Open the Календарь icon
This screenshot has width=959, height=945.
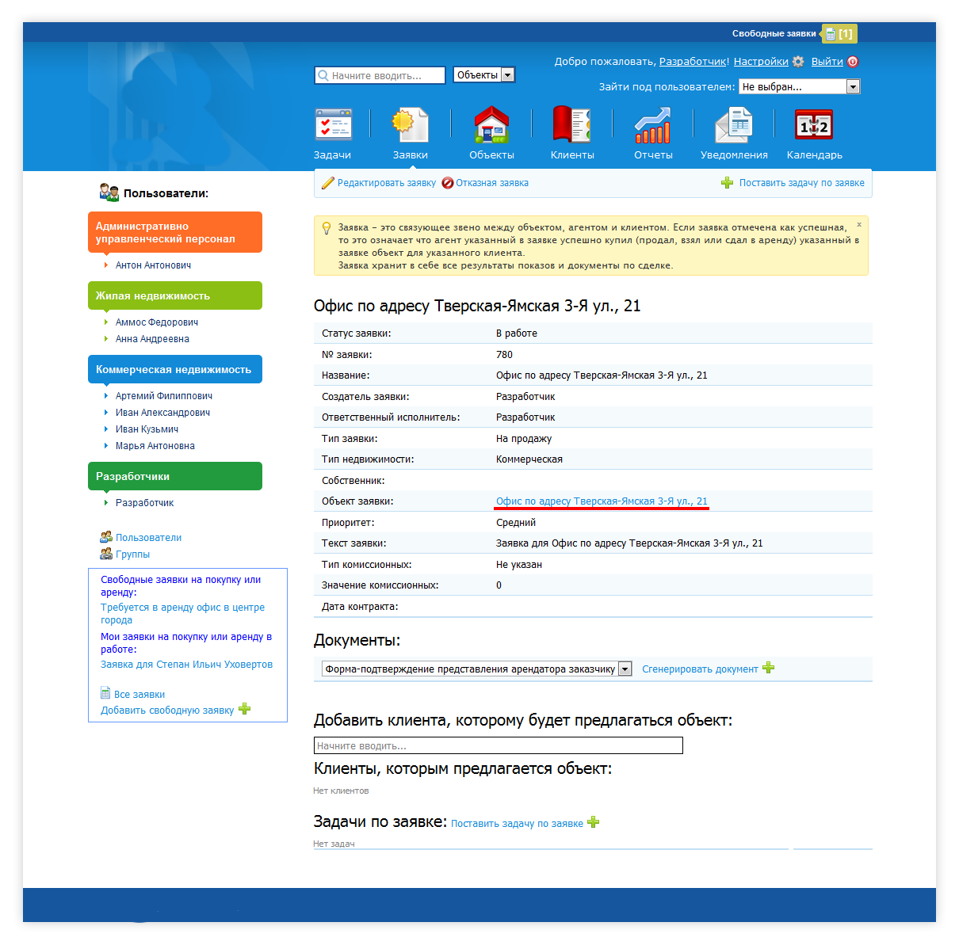[814, 125]
